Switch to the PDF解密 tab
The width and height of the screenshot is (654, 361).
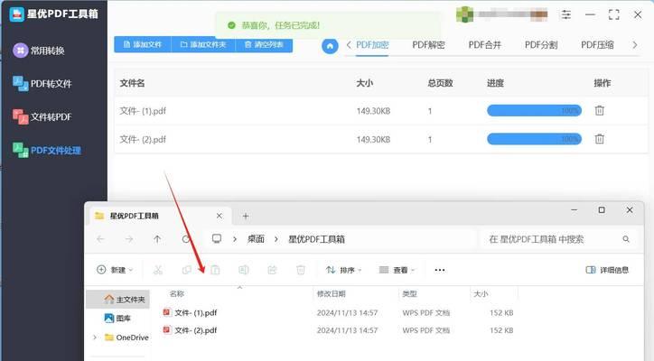(x=428, y=44)
